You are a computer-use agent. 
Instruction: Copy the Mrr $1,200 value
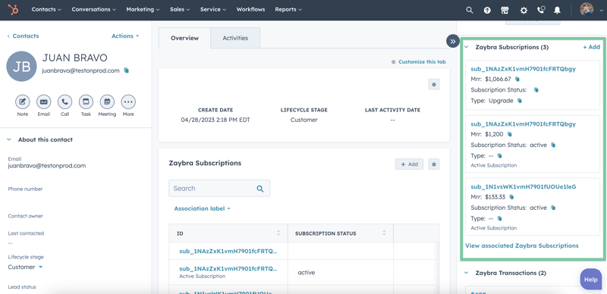coord(509,134)
